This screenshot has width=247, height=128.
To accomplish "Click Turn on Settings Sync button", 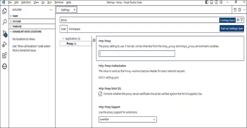I will [232, 28].
